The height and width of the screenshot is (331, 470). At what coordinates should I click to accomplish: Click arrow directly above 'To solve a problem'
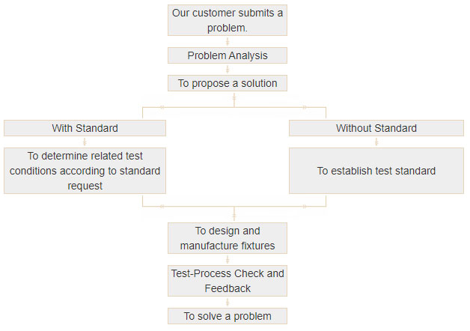228,303
